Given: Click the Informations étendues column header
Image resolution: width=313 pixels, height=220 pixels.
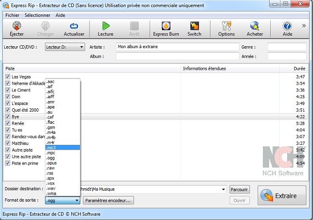Looking at the screenshot, I should [x=230, y=68].
